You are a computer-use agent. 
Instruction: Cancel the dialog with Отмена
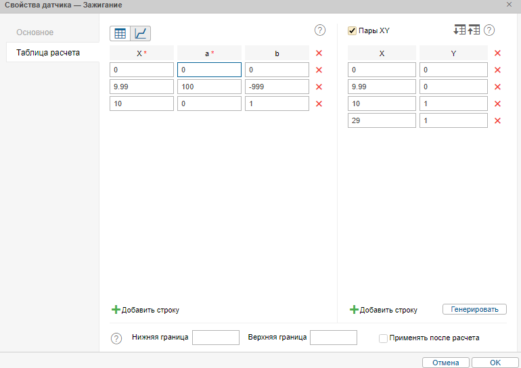(445, 363)
